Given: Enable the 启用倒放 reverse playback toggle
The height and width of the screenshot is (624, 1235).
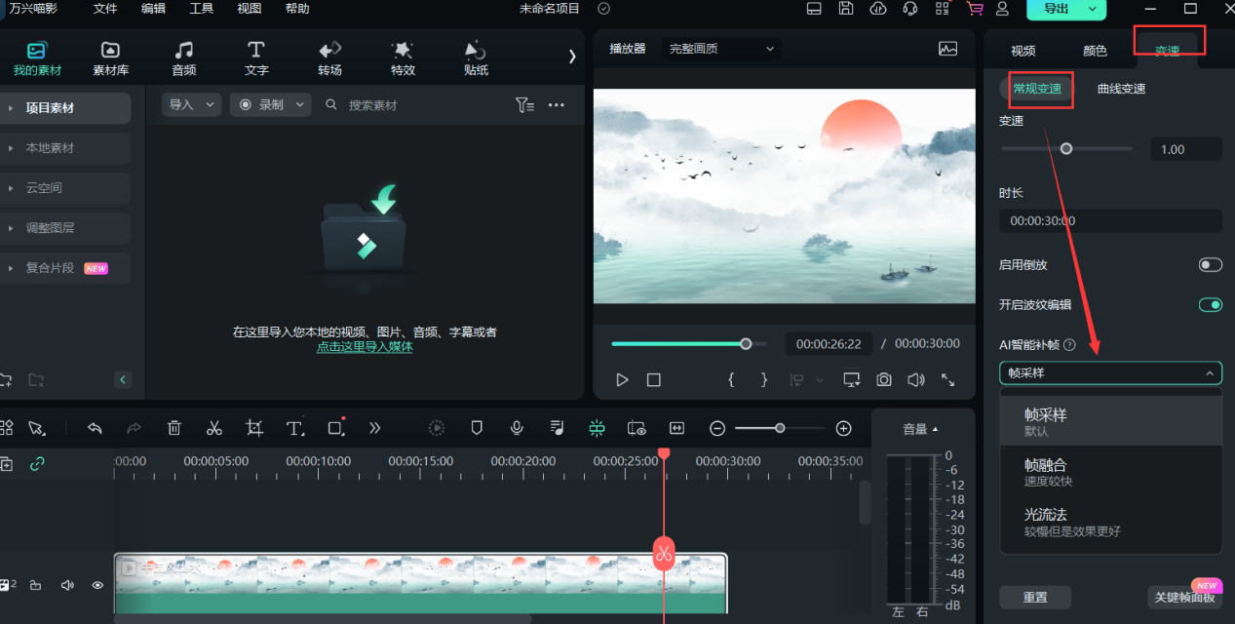Looking at the screenshot, I should click(x=1210, y=264).
